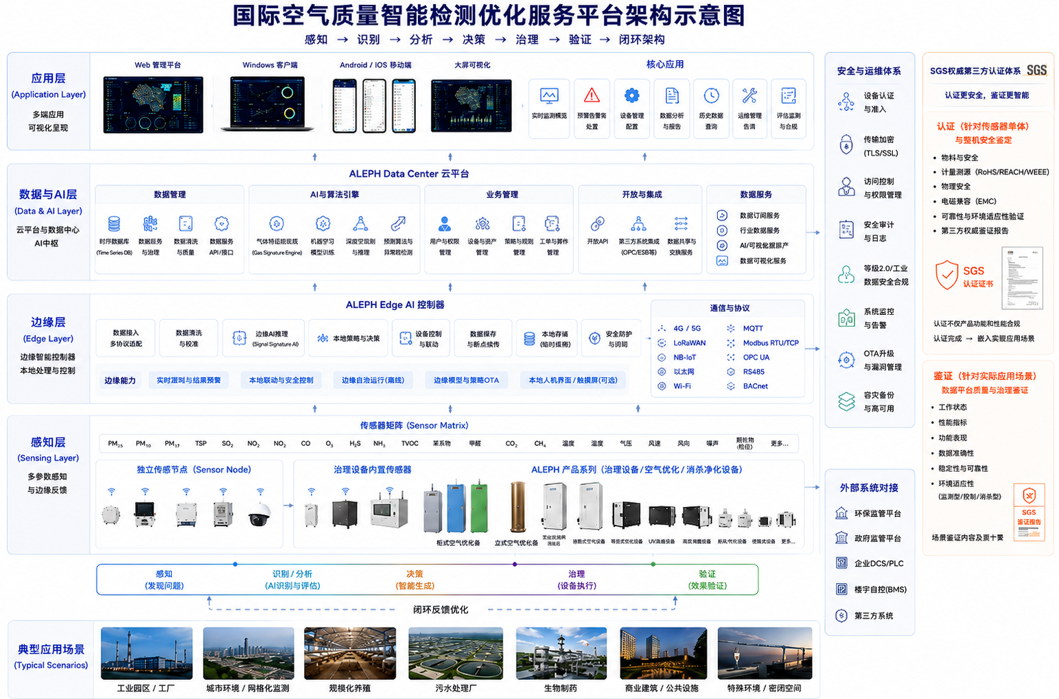The height and width of the screenshot is (699, 1059).
Task: Click the 深度学习 triangle network icon
Action: point(360,224)
